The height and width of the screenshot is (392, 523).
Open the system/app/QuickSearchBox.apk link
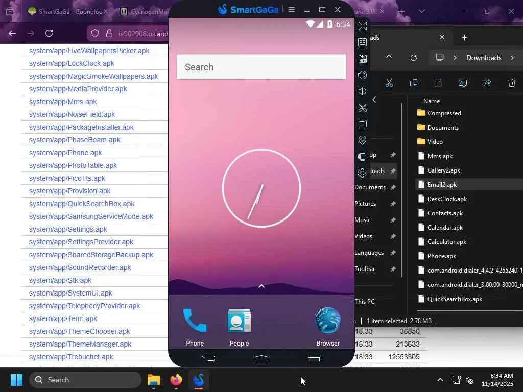pyautogui.click(x=82, y=204)
